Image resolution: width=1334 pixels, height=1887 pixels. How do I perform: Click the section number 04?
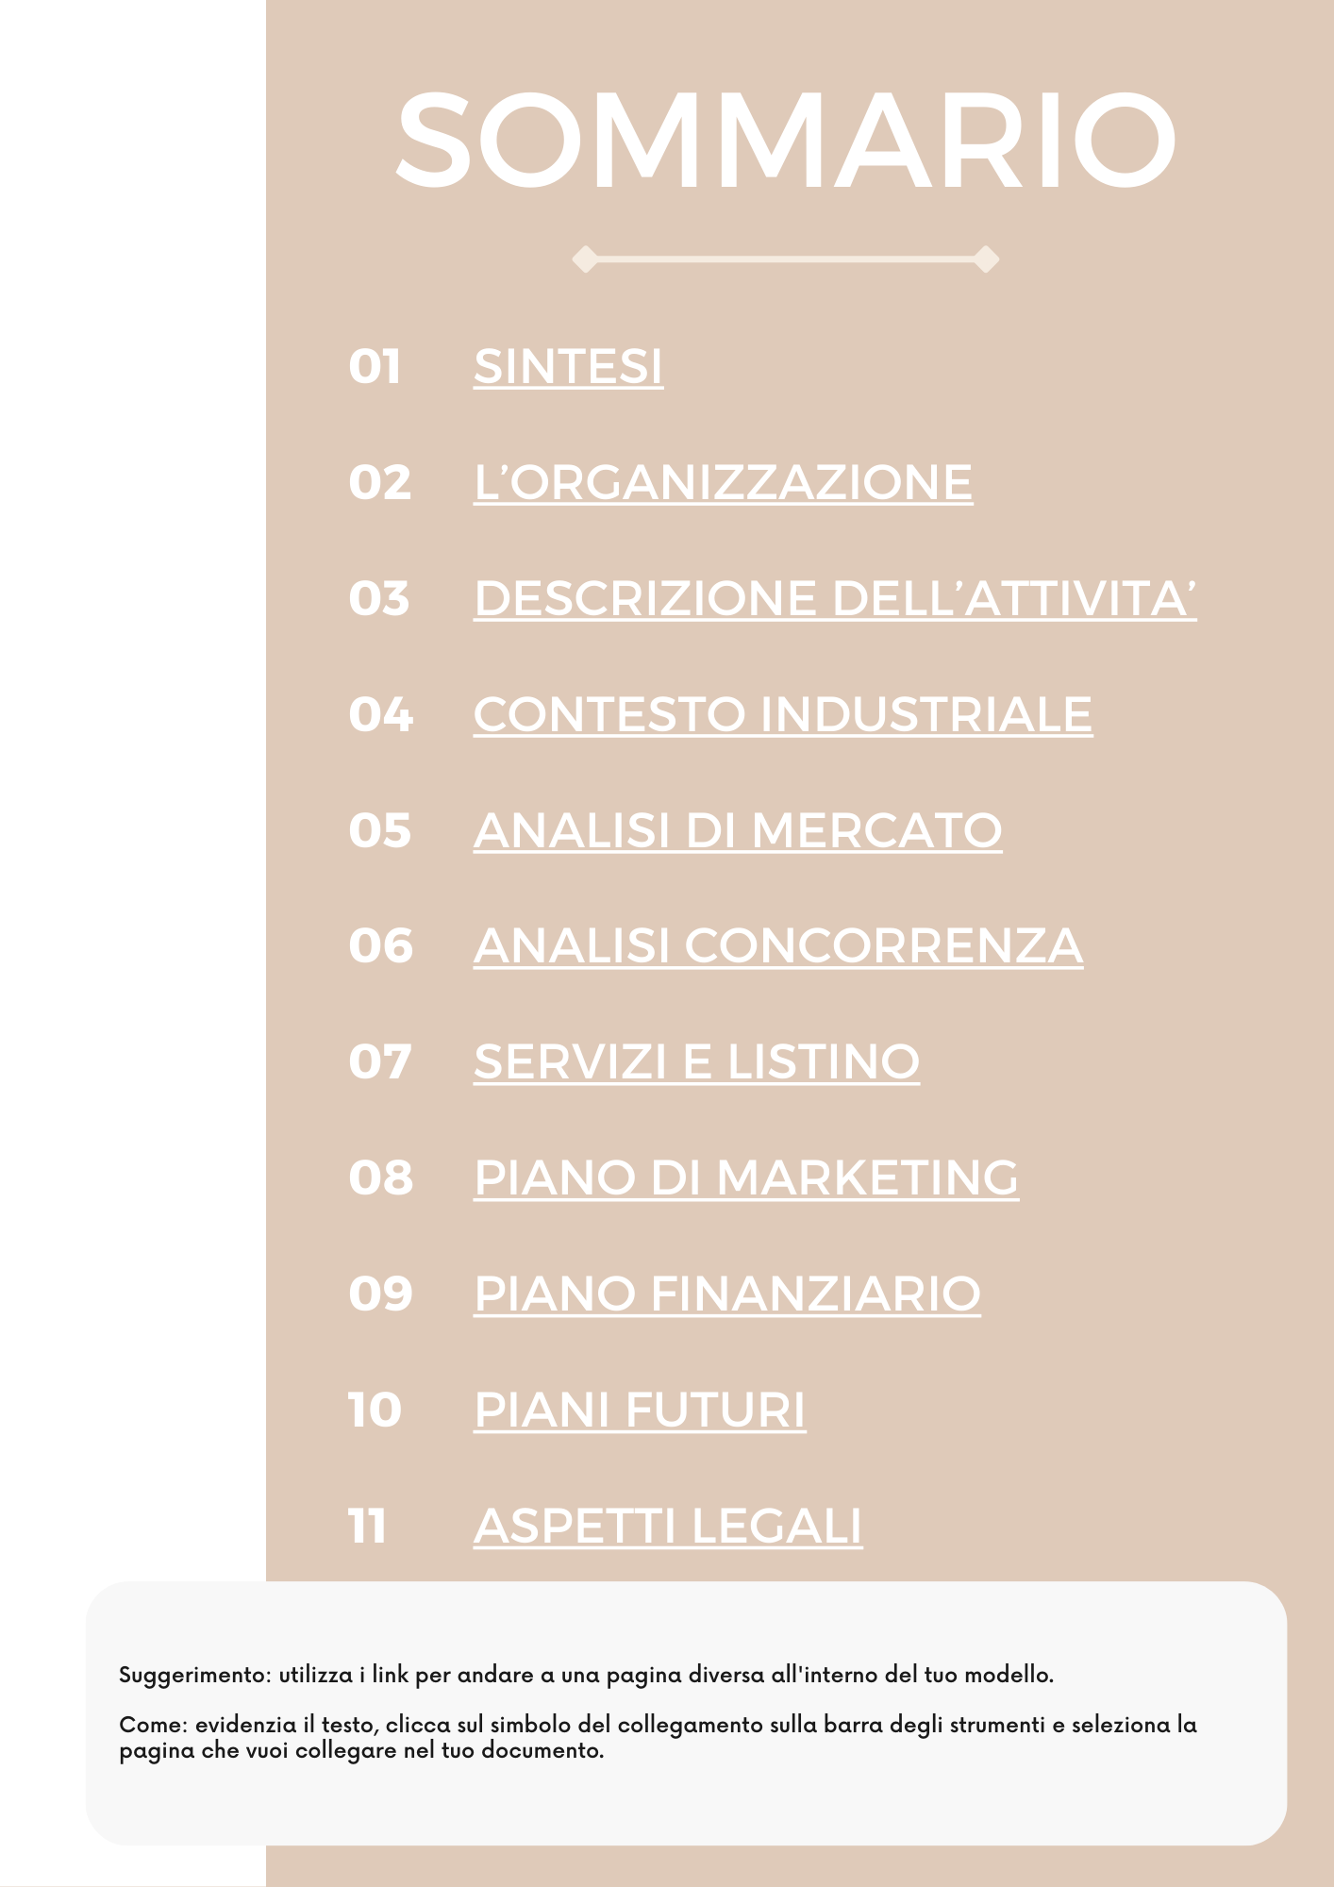[380, 714]
